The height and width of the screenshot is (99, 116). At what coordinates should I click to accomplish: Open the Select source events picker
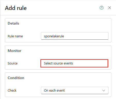pyautogui.click(x=74, y=63)
